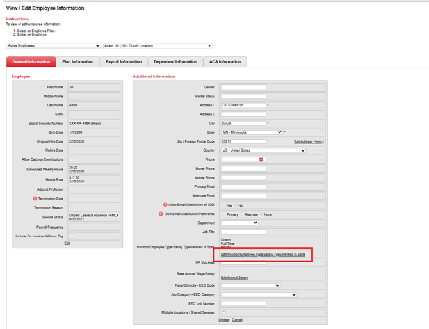Click Edit Position/Employee Type/Salary Type link
This screenshot has height=329, width=429.
263,255
